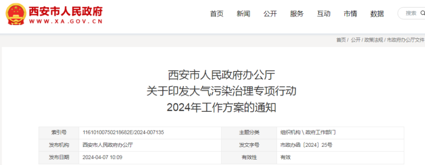425x165 pixels.
Task: Click the value 组织机构＼政府工作部门
Action: 308,133
